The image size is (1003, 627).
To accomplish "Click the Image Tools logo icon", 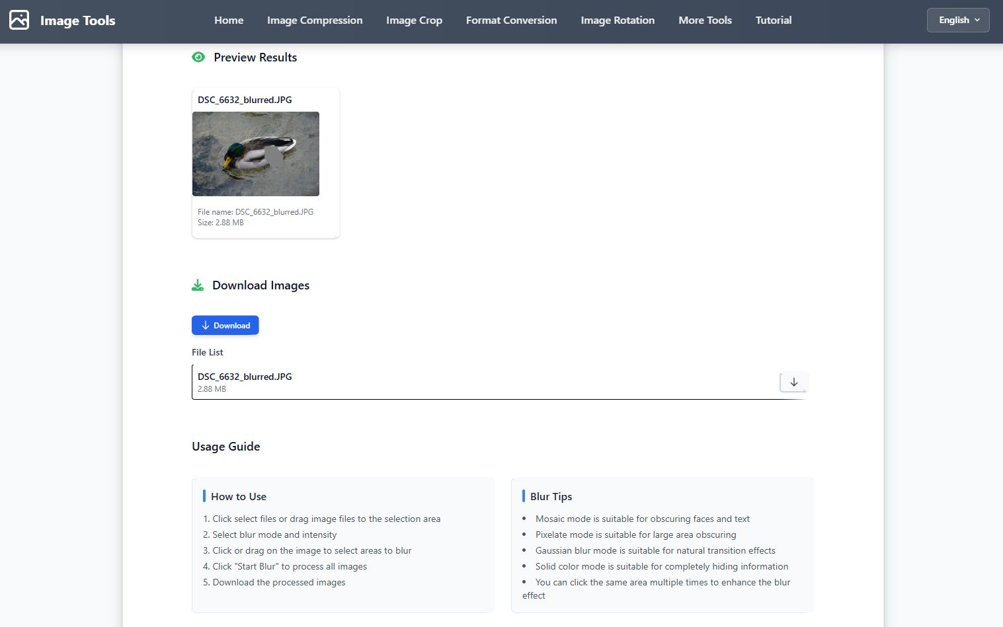I will click(19, 20).
